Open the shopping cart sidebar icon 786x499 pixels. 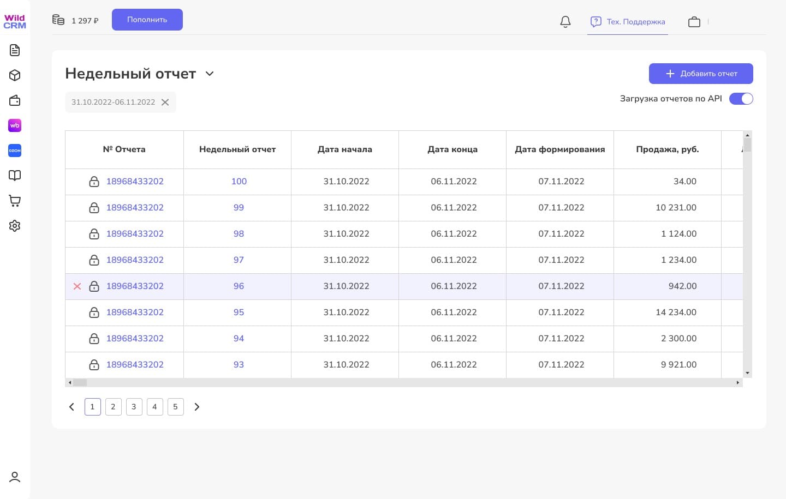click(15, 201)
